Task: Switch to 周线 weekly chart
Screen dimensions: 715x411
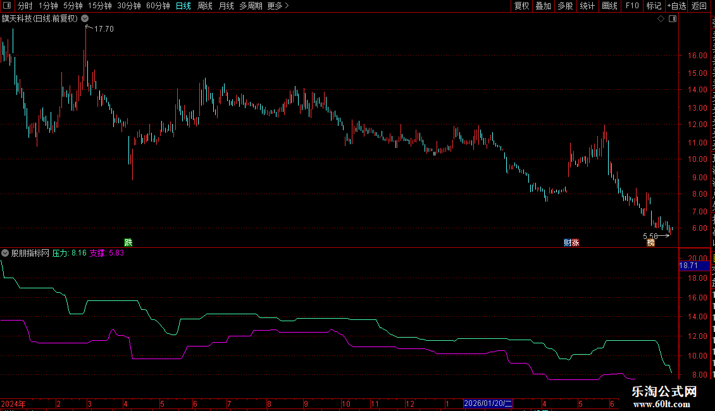Action: pyautogui.click(x=205, y=6)
